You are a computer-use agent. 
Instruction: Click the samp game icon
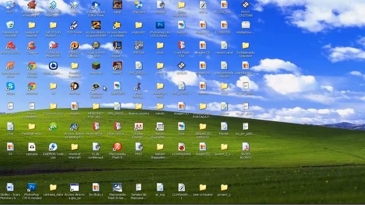click(x=117, y=5)
